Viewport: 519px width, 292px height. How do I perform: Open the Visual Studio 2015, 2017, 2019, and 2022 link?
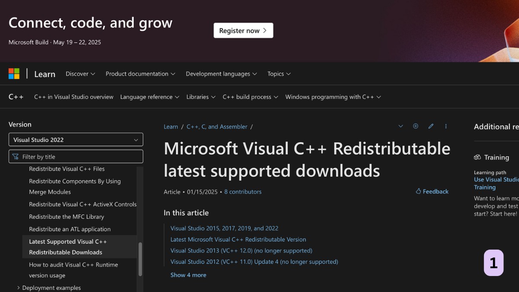pyautogui.click(x=224, y=228)
